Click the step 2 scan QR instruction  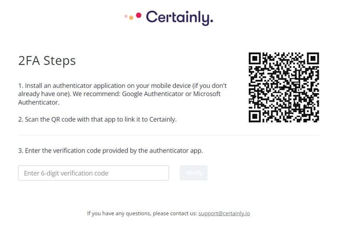tap(97, 119)
